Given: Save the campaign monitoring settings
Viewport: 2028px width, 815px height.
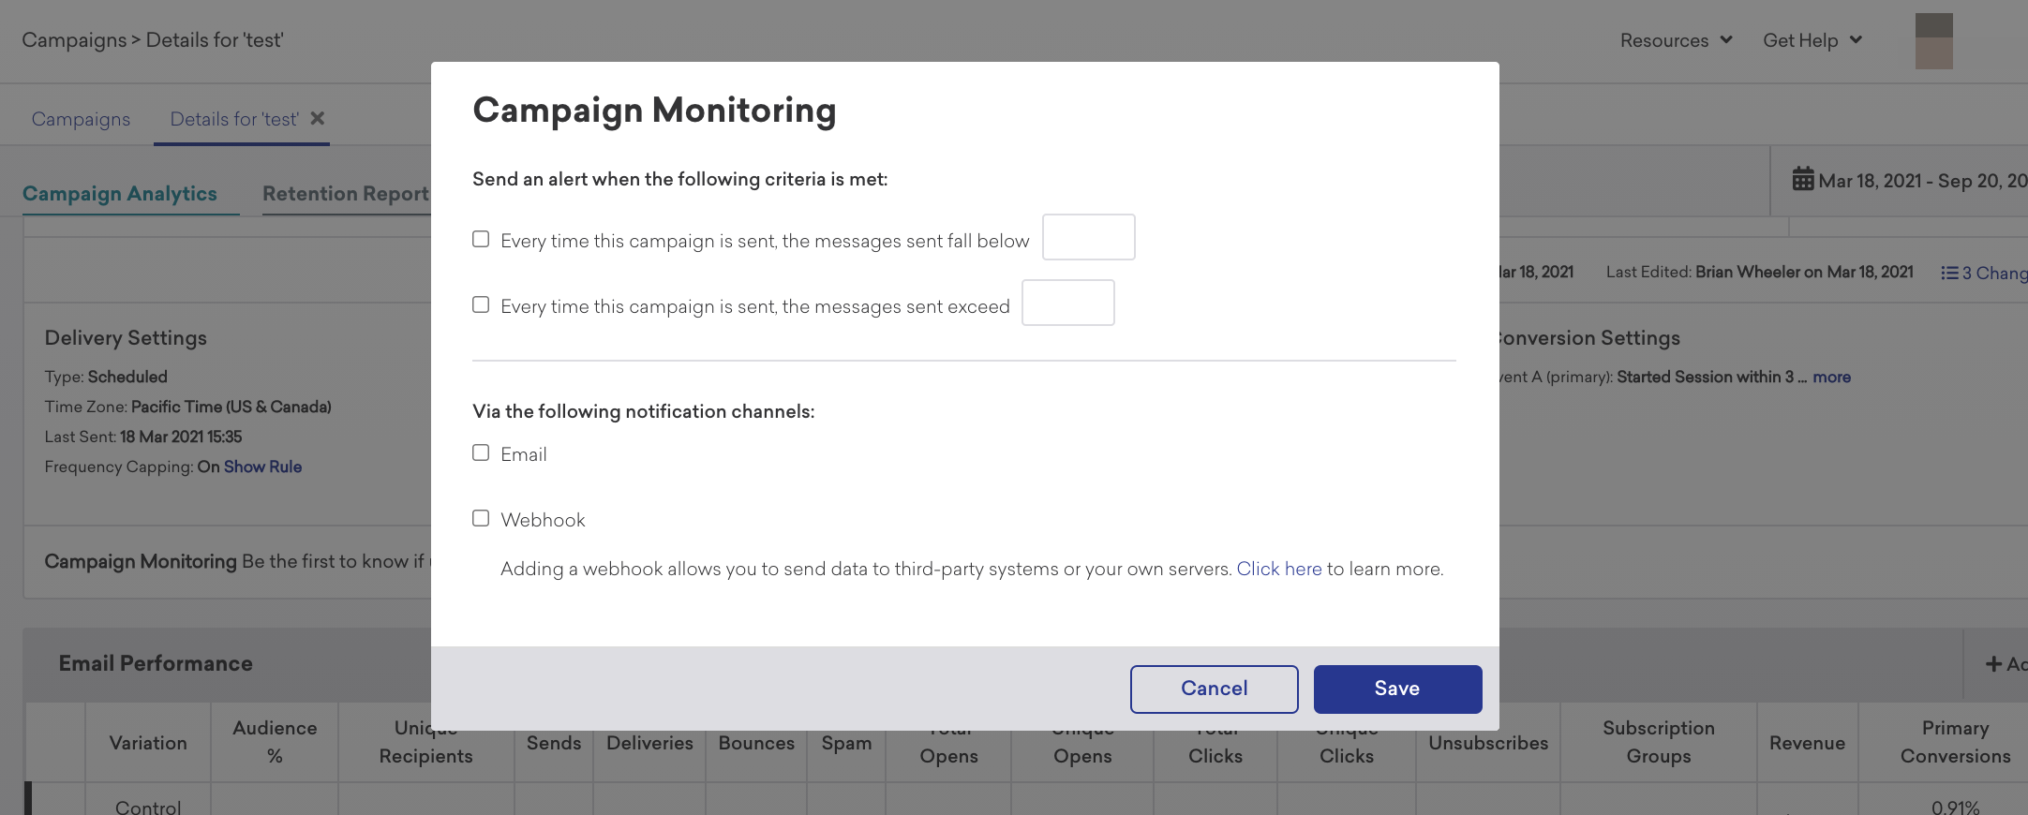Looking at the screenshot, I should (x=1397, y=689).
